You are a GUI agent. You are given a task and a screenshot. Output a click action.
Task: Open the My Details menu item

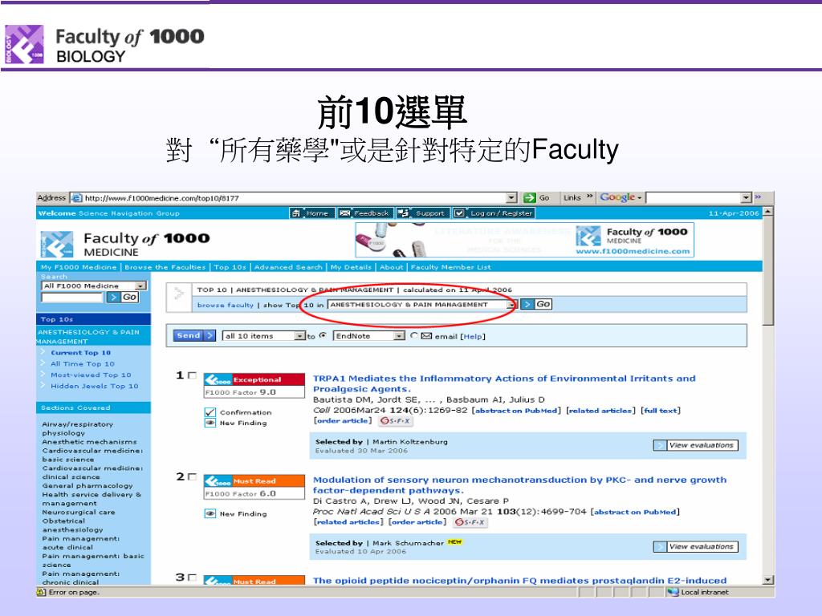click(x=351, y=267)
